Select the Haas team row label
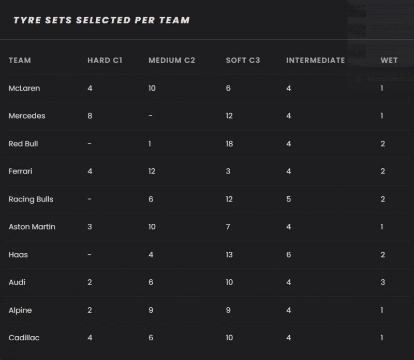414x360 pixels. coord(18,254)
